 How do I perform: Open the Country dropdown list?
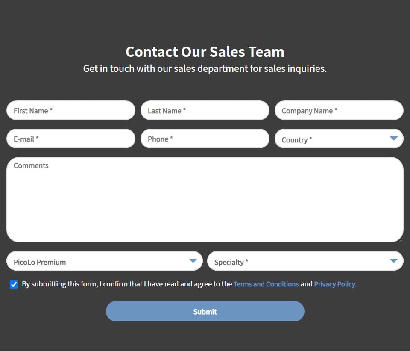(333, 139)
